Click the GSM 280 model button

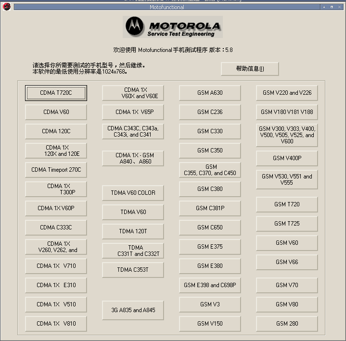(x=287, y=324)
